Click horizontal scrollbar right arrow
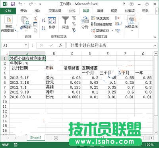Image resolution: width=159 pixels, height=148 pixels. [152, 138]
